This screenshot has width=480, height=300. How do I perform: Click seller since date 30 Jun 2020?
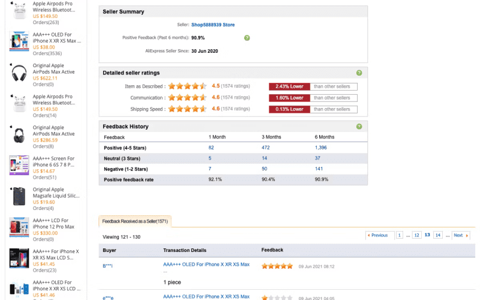coord(205,51)
